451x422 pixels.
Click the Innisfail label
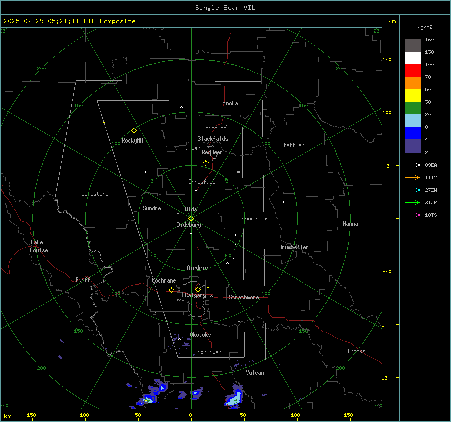(202, 182)
